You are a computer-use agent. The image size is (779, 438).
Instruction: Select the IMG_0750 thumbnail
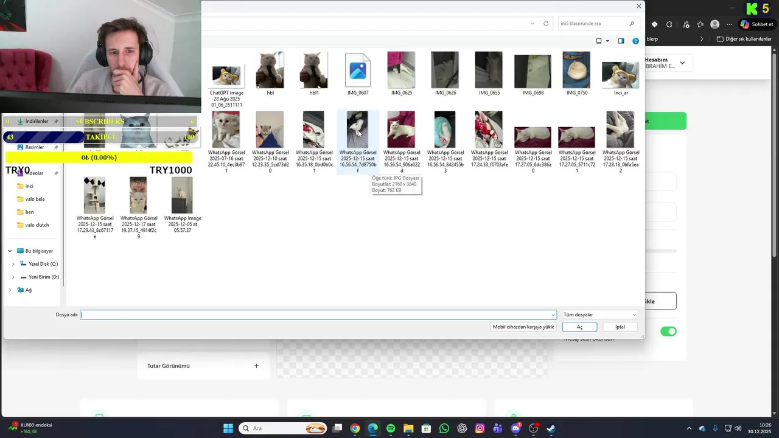coord(577,70)
